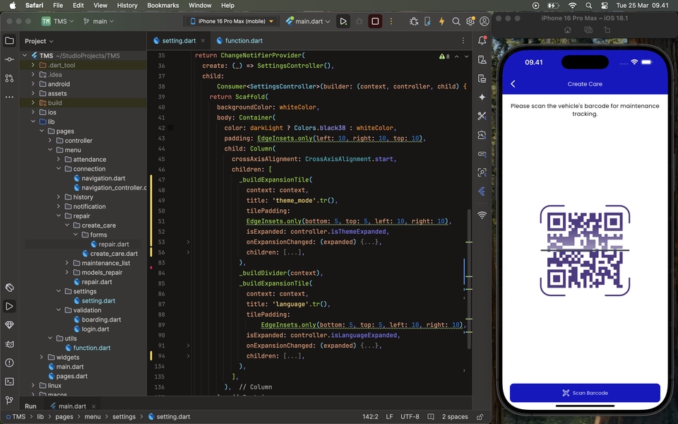Viewport: 678px width, 424px height.
Task: Open the Problems tool window
Action: [x=9, y=363]
